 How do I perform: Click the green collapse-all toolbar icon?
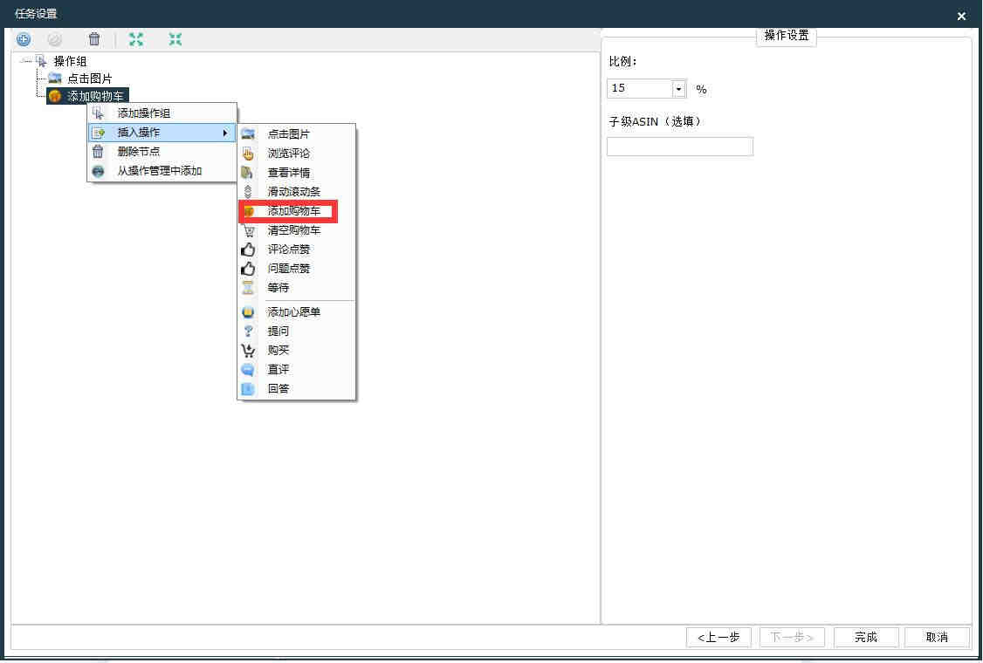(175, 39)
